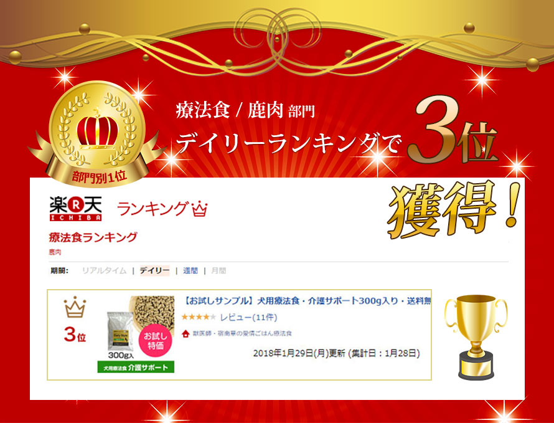Click the gold crown medal badge

pyautogui.click(x=96, y=135)
